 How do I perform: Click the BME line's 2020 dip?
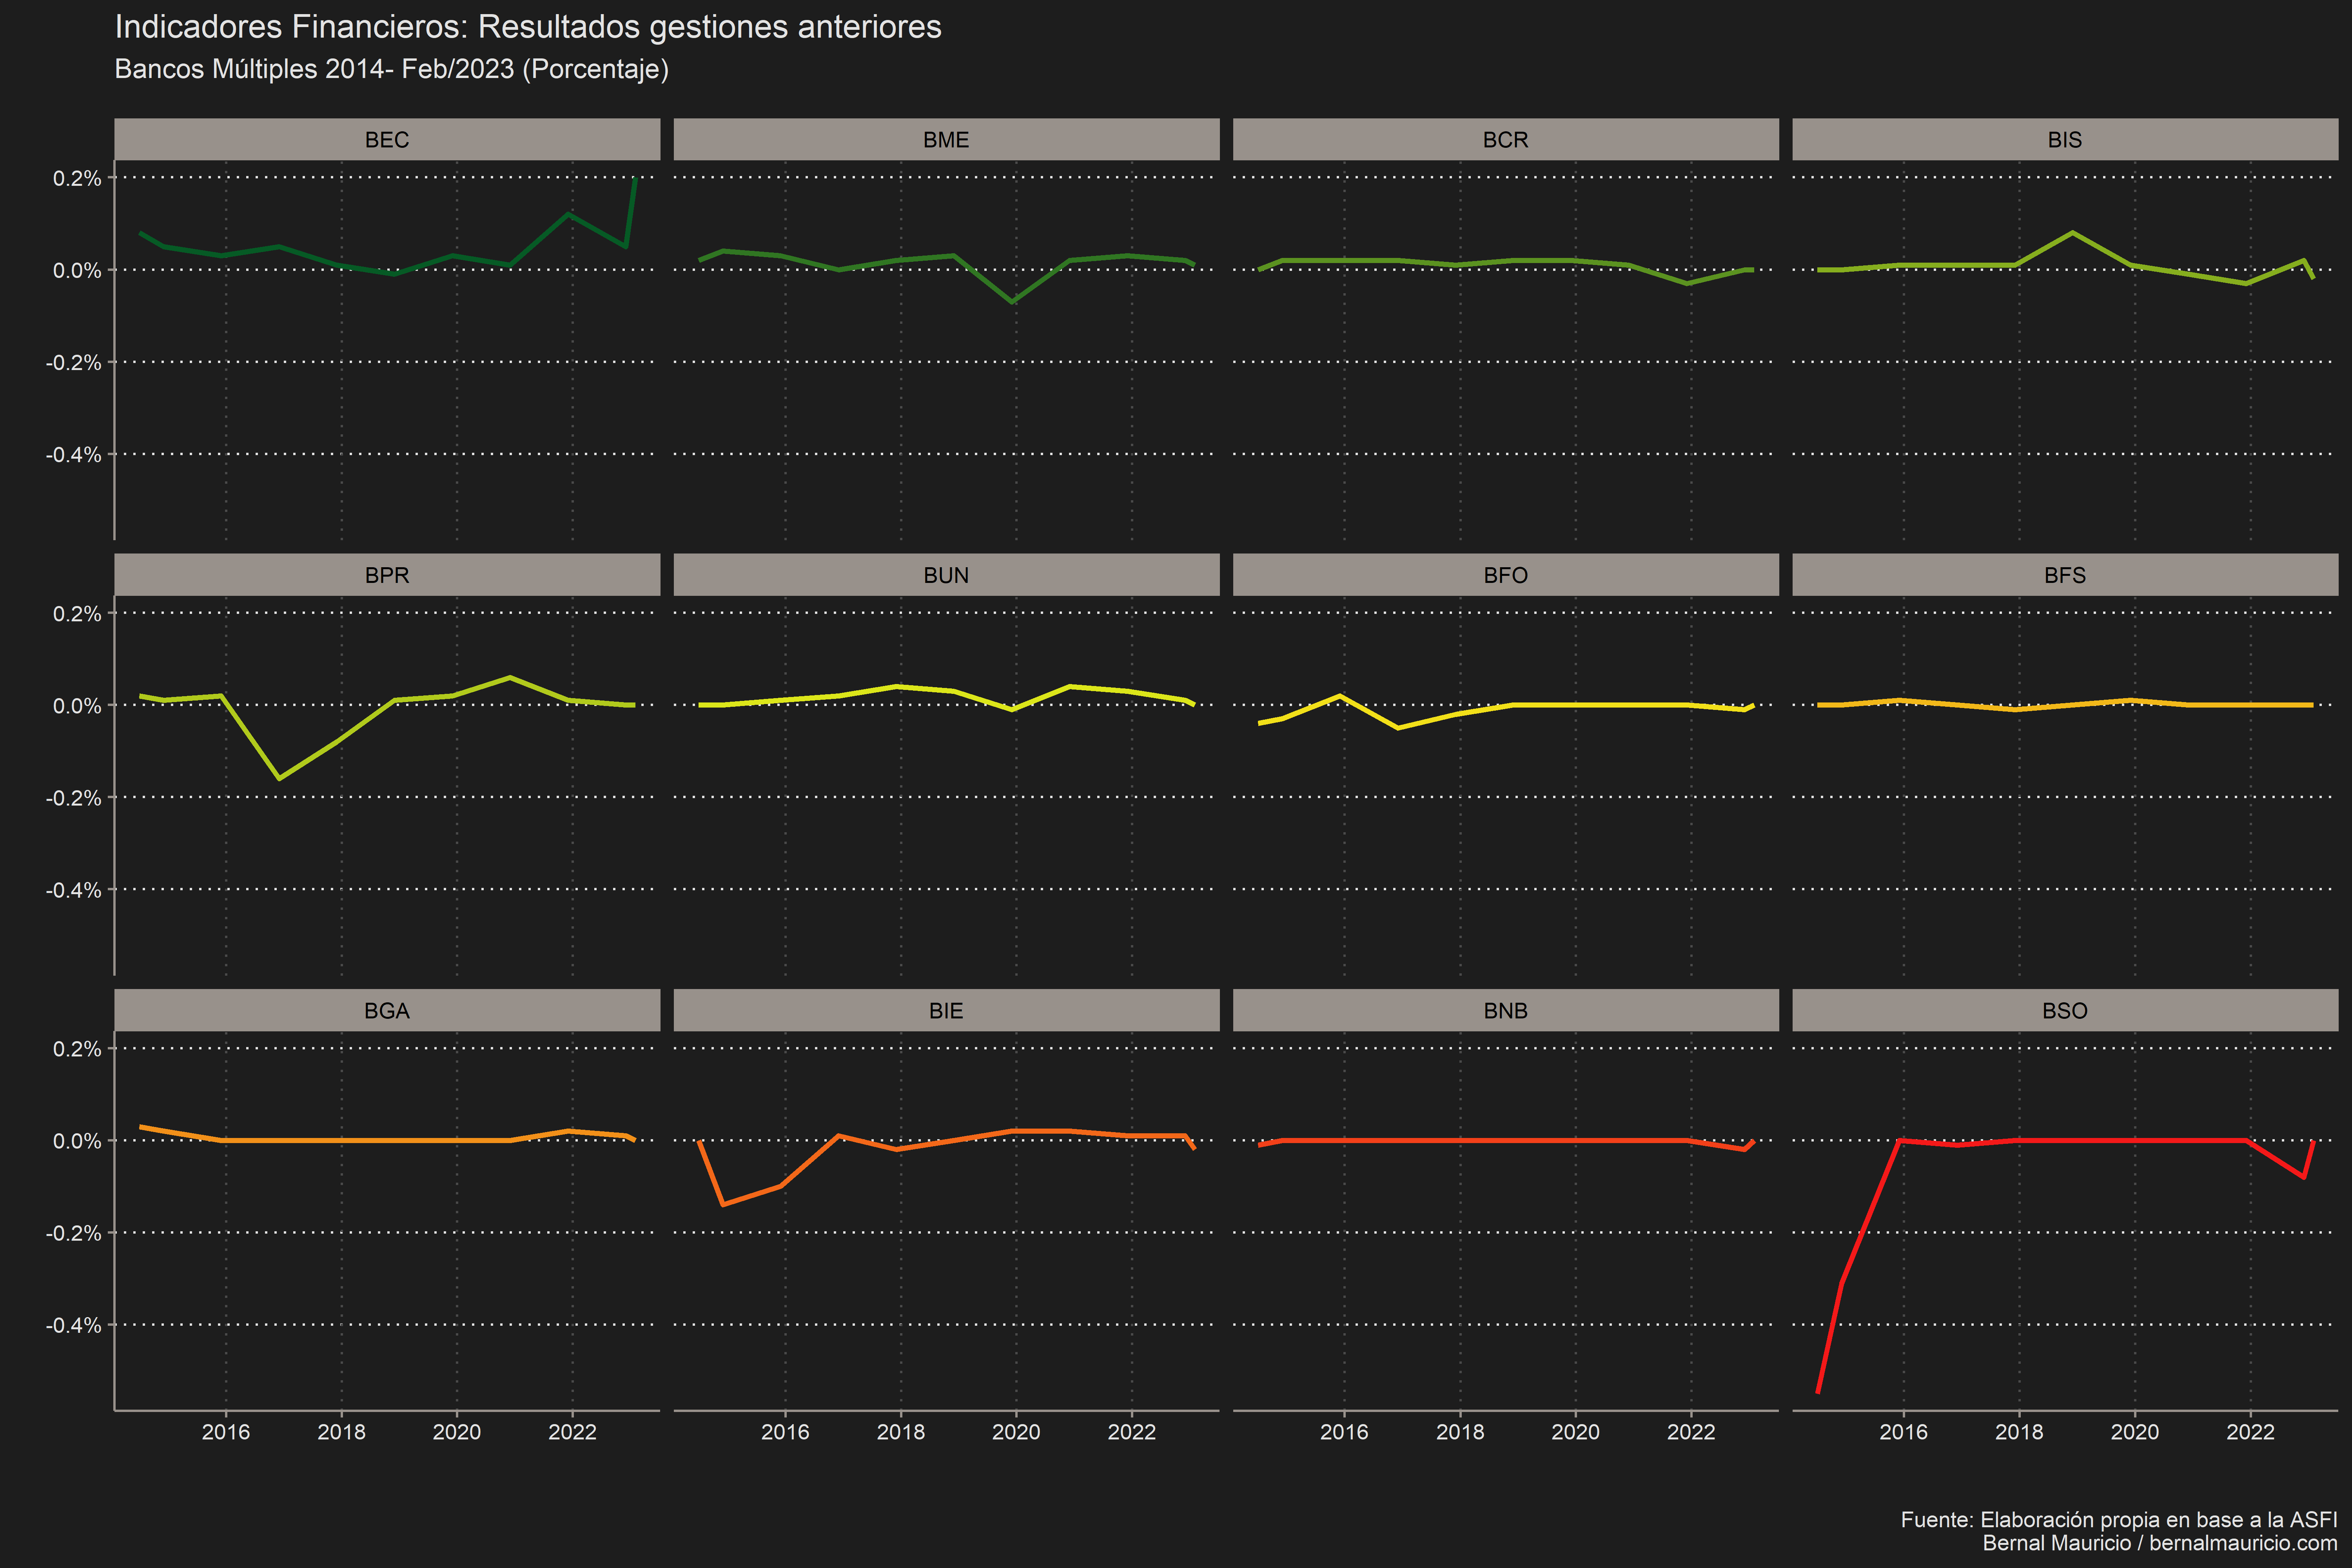coord(1013,301)
